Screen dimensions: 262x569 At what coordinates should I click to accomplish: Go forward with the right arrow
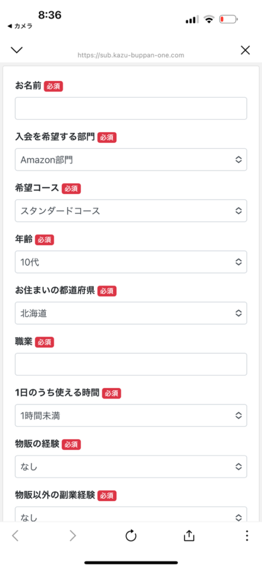click(73, 536)
